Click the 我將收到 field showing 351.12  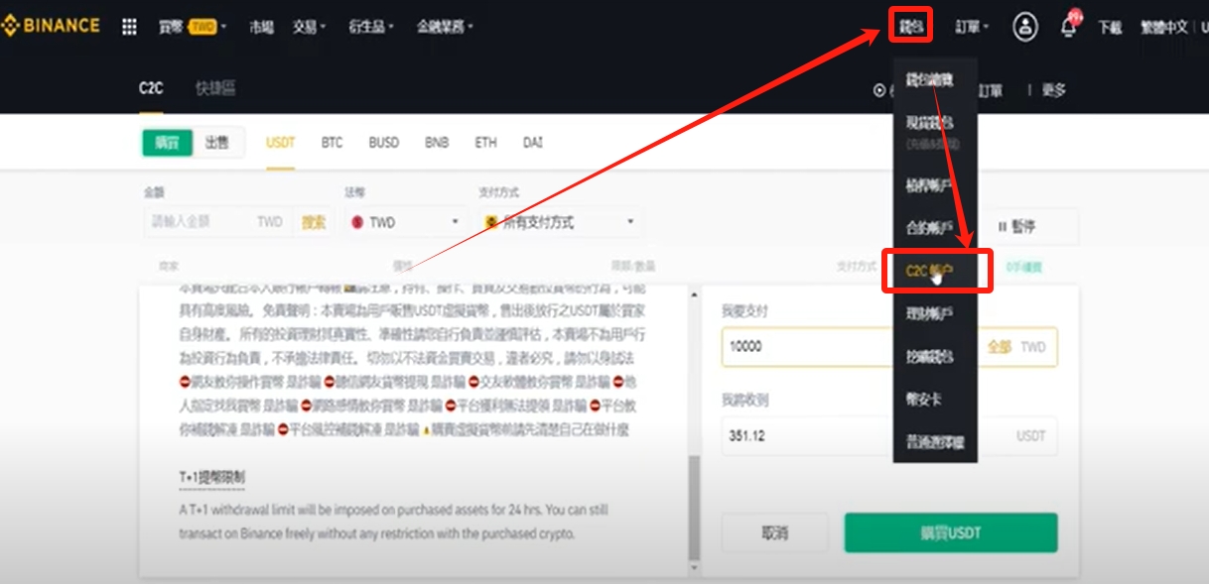[889, 436]
